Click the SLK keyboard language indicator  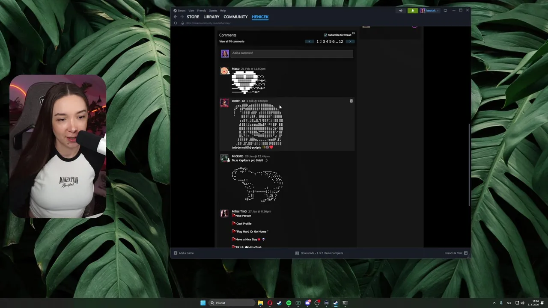click(x=509, y=303)
